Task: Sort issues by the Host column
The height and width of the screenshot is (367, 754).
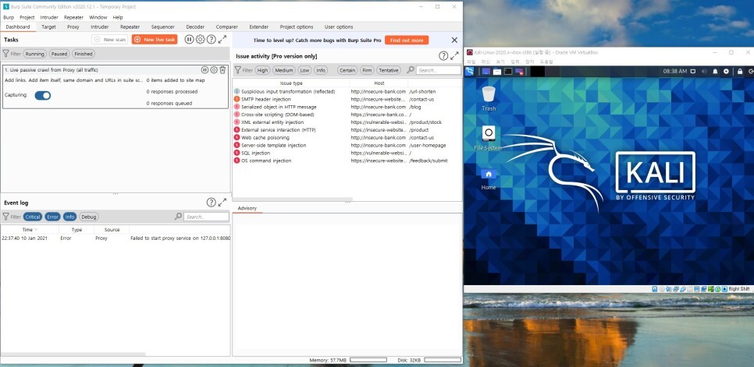Action: pos(379,83)
